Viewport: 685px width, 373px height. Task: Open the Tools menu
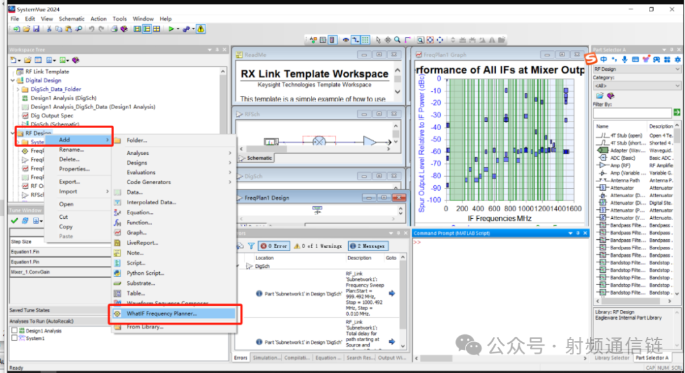click(x=120, y=19)
